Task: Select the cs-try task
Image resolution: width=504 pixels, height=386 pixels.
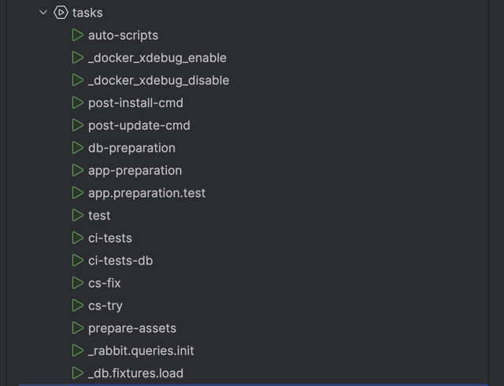Action: [x=106, y=306]
